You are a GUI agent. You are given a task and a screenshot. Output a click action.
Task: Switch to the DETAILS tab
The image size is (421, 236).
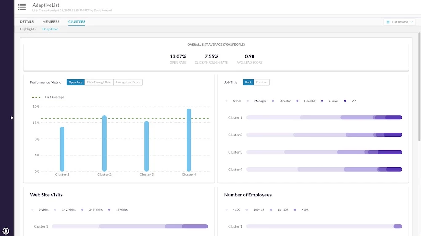point(27,22)
